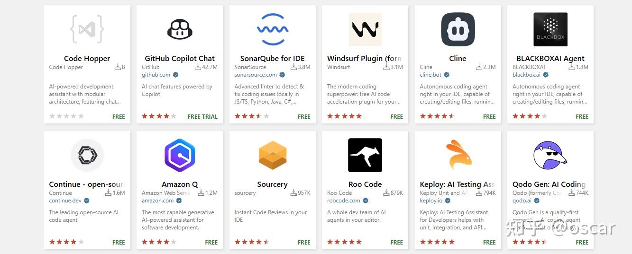632x254 pixels.
Task: Select the Cline robot icon
Action: 458,29
